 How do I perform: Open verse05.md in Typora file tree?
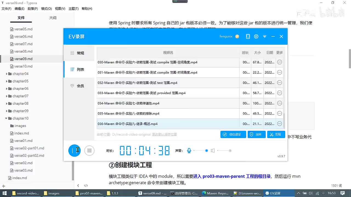21,29
